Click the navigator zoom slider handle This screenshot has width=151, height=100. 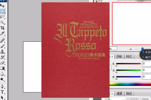(142, 49)
